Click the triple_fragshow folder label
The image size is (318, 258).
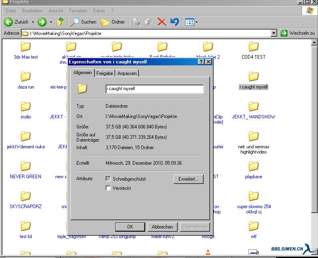point(71,236)
